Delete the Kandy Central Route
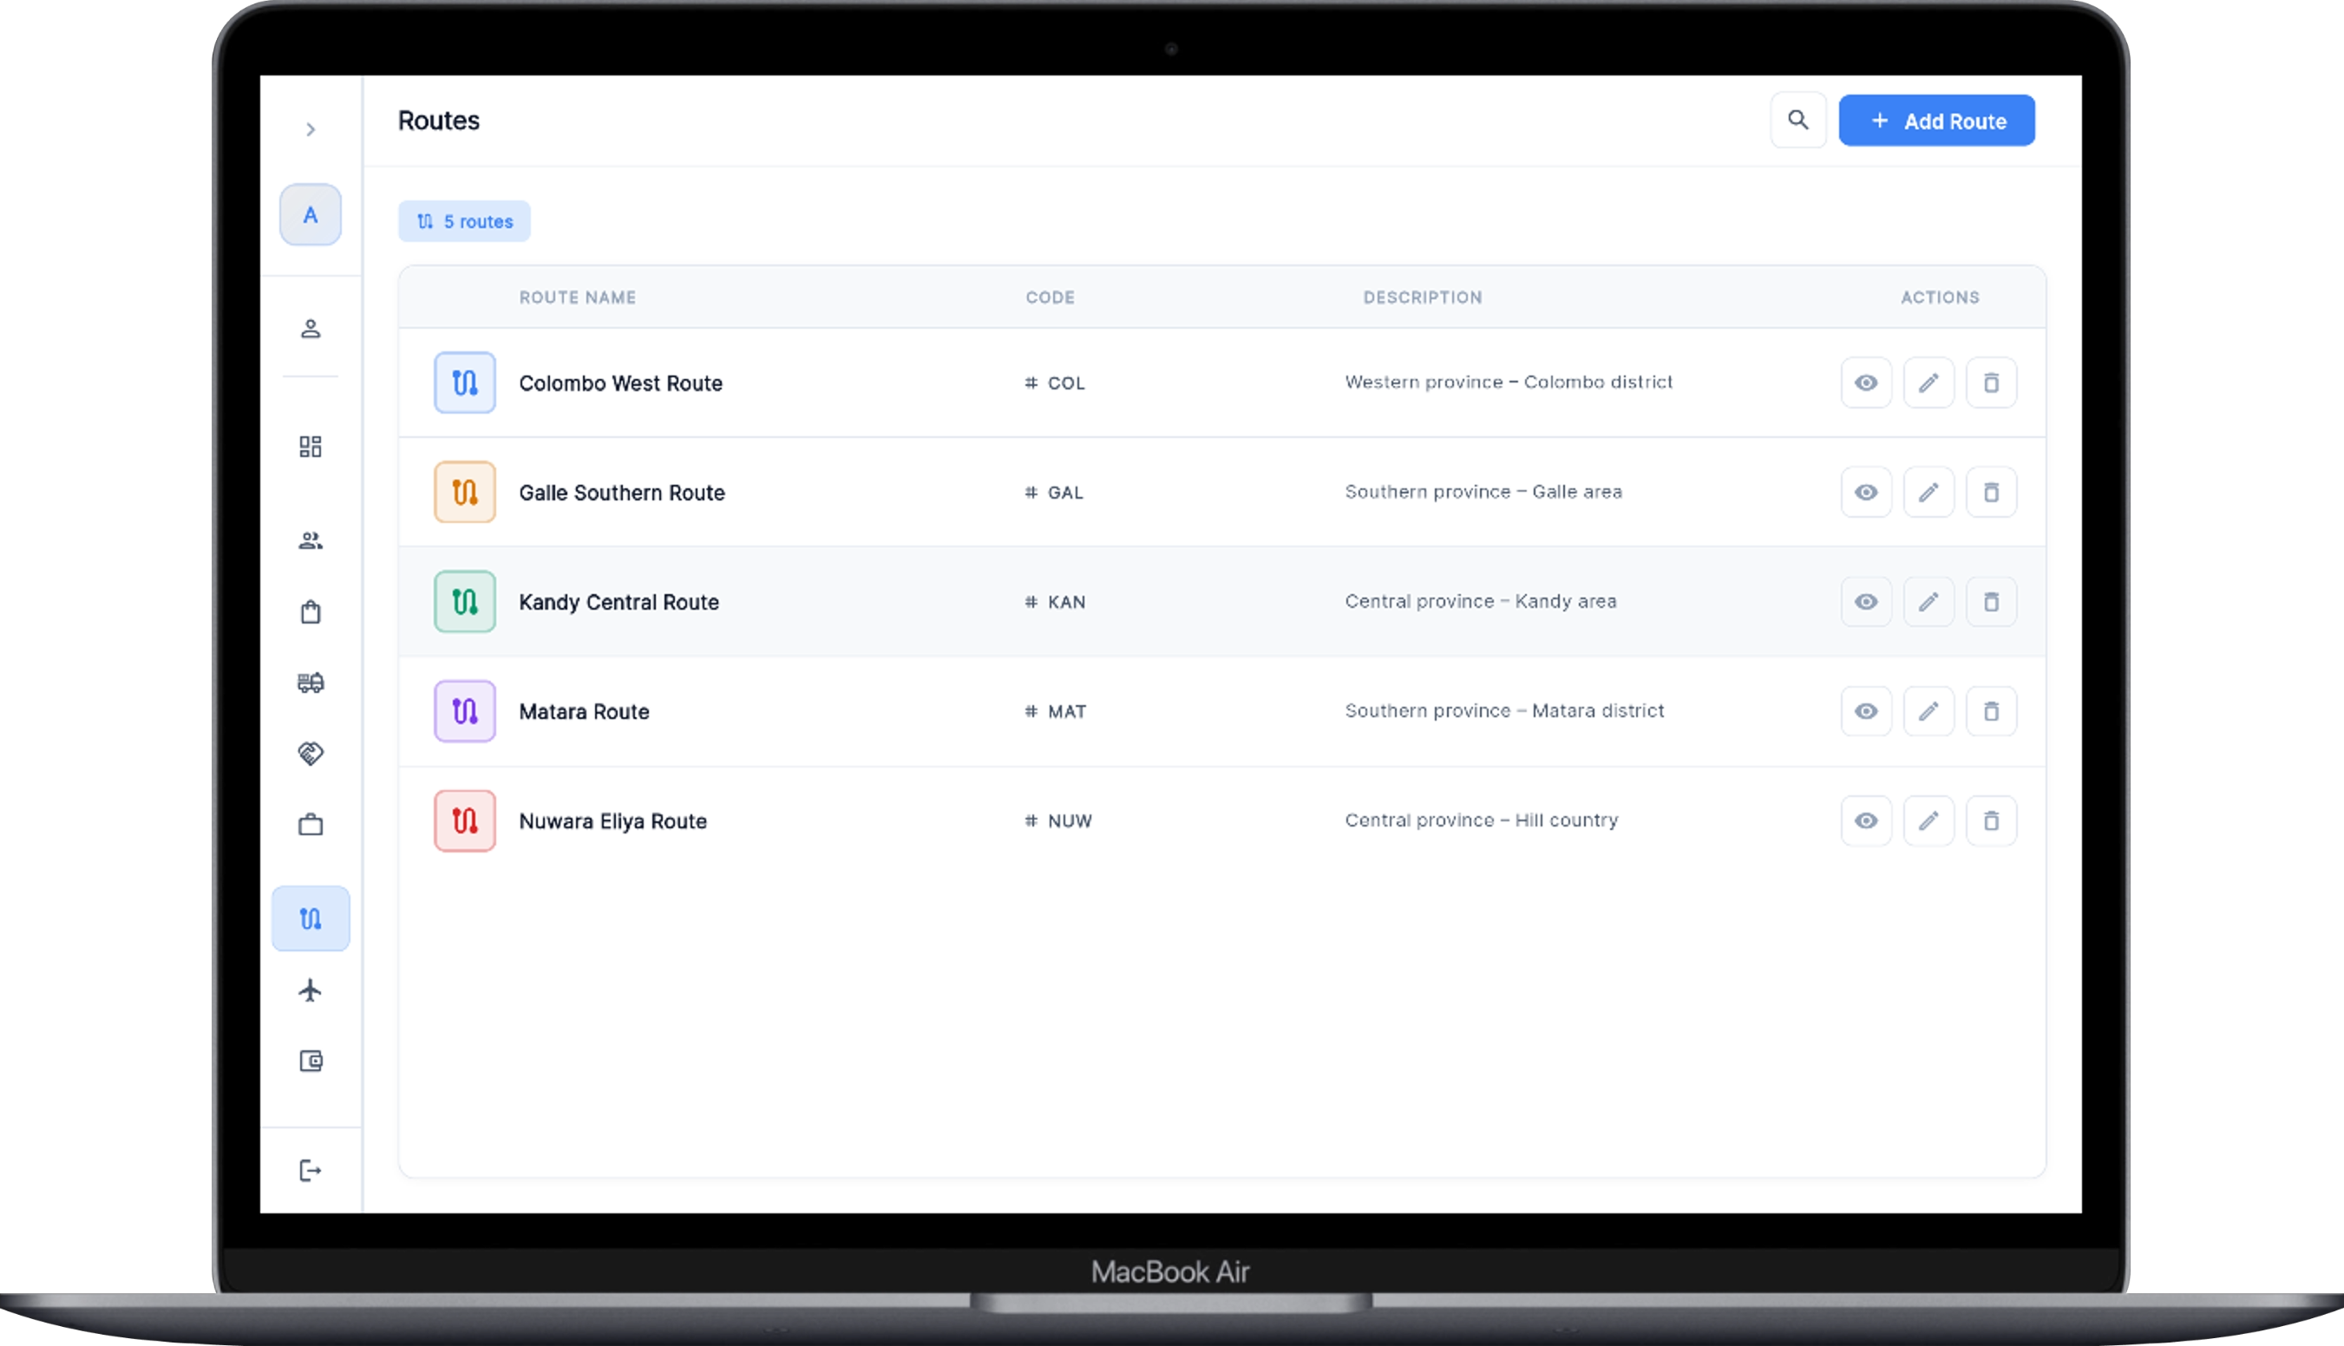This screenshot has width=2344, height=1346. 1991,602
